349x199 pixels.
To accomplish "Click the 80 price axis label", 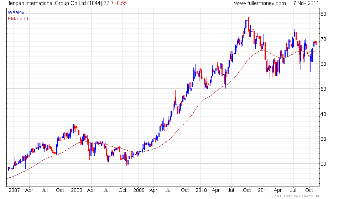I will coord(323,14).
